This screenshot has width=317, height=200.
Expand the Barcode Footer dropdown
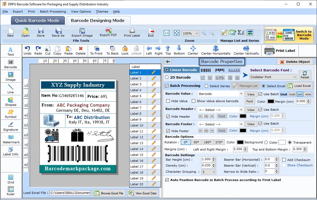241,124
